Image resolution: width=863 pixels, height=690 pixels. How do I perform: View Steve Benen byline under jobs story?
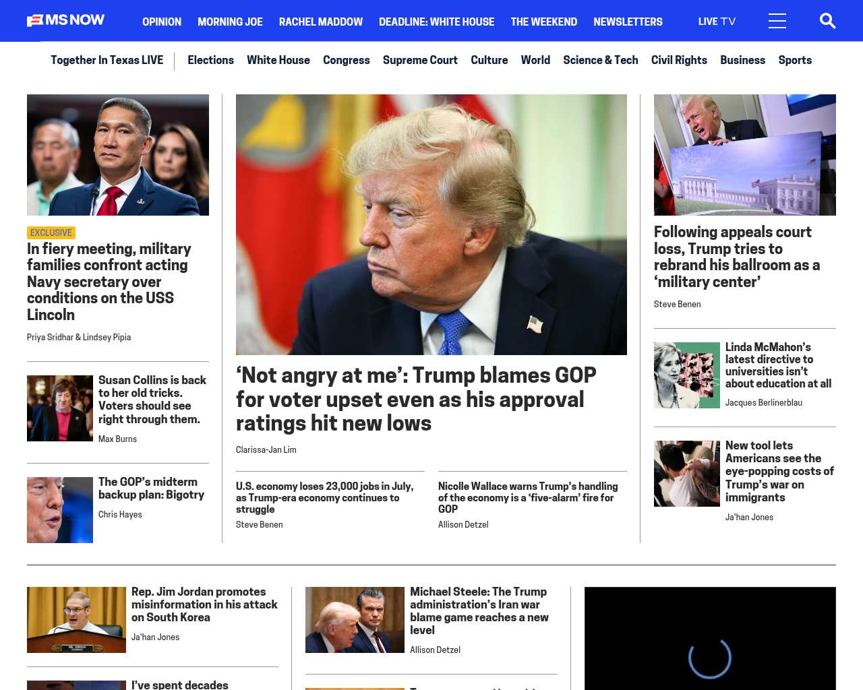259,525
